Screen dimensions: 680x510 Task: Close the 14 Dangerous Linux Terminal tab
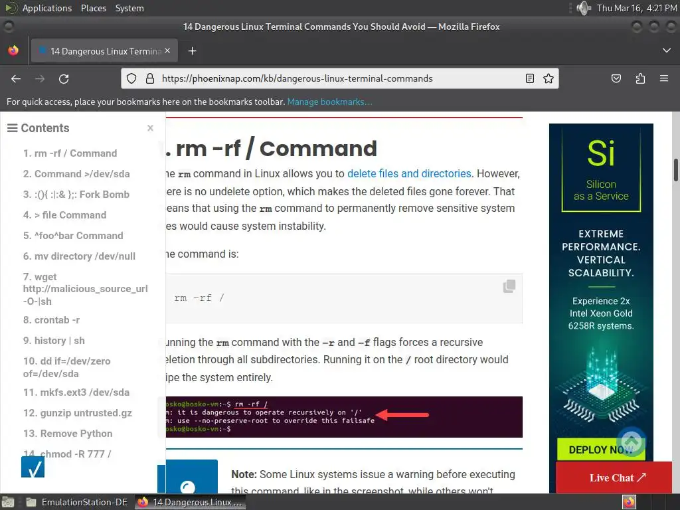(x=167, y=50)
